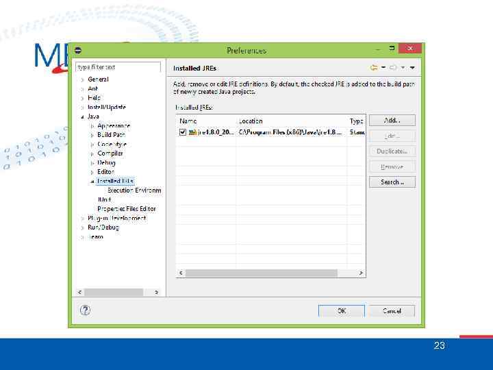The height and width of the screenshot is (370, 493).
Task: Click the Location column header
Action: tap(292, 121)
